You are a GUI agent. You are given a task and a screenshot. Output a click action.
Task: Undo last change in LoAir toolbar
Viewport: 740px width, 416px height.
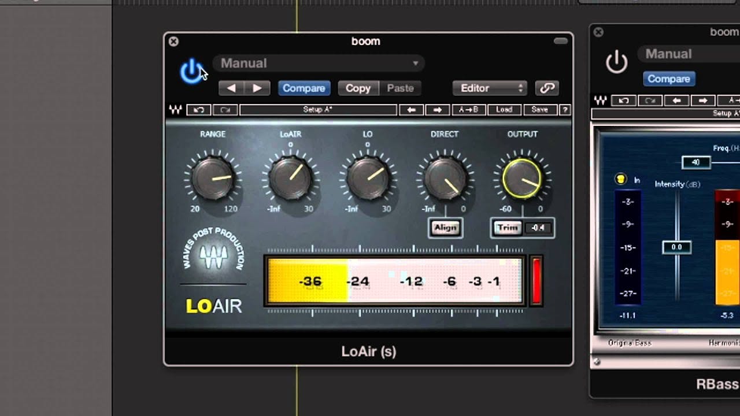click(198, 109)
